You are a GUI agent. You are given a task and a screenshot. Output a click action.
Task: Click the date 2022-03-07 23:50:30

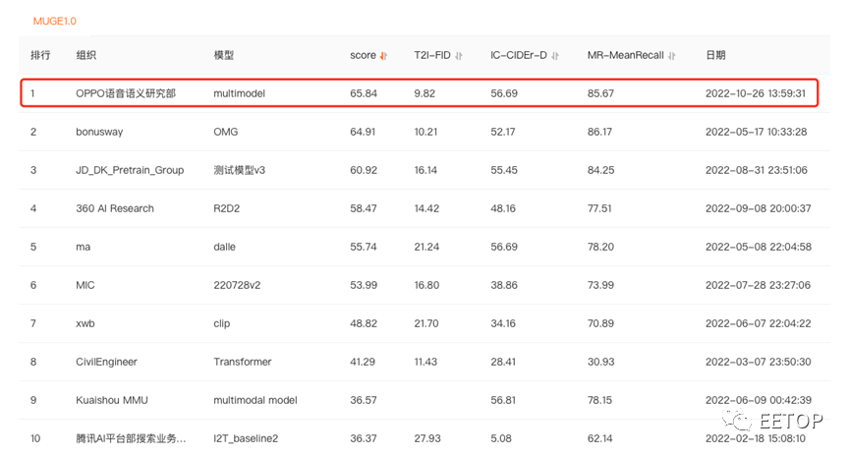[x=758, y=362]
